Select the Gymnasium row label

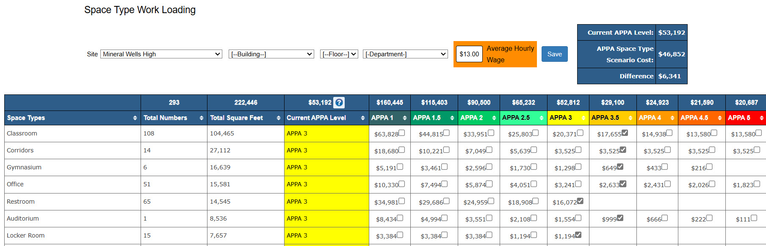coord(24,167)
